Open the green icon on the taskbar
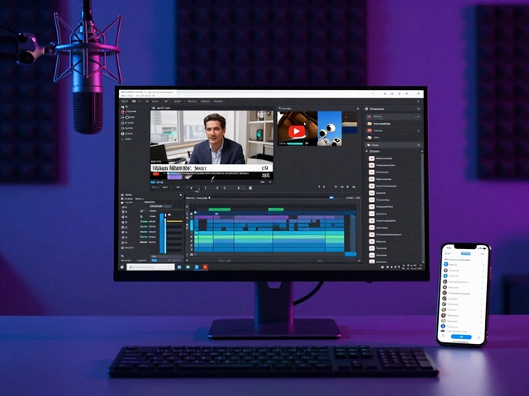This screenshot has width=529, height=396. tap(188, 267)
